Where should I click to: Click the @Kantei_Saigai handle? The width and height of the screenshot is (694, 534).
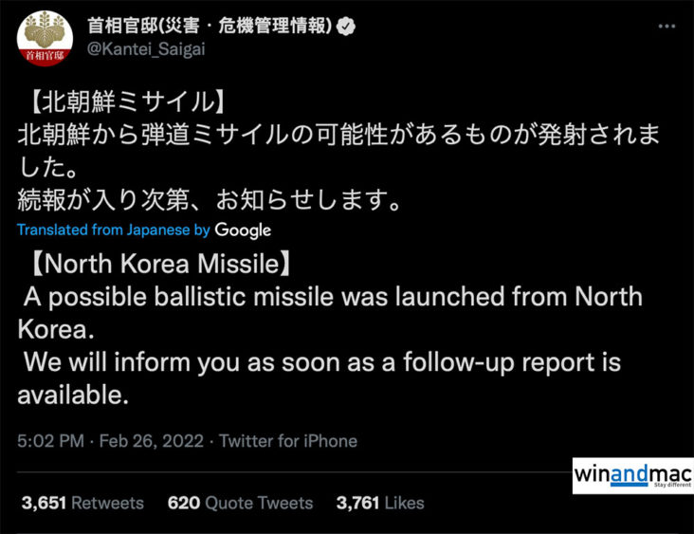(x=147, y=51)
